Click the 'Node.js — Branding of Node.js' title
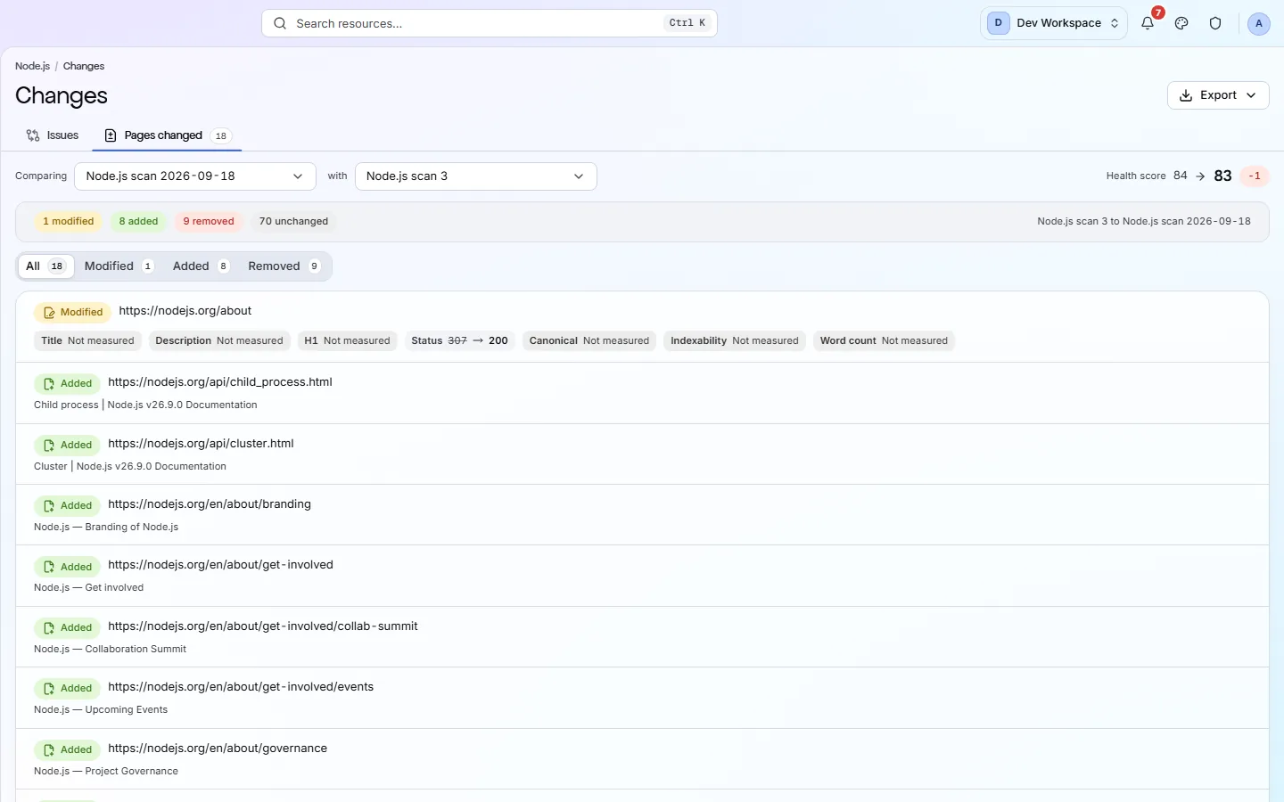The width and height of the screenshot is (1284, 802). pos(106,528)
